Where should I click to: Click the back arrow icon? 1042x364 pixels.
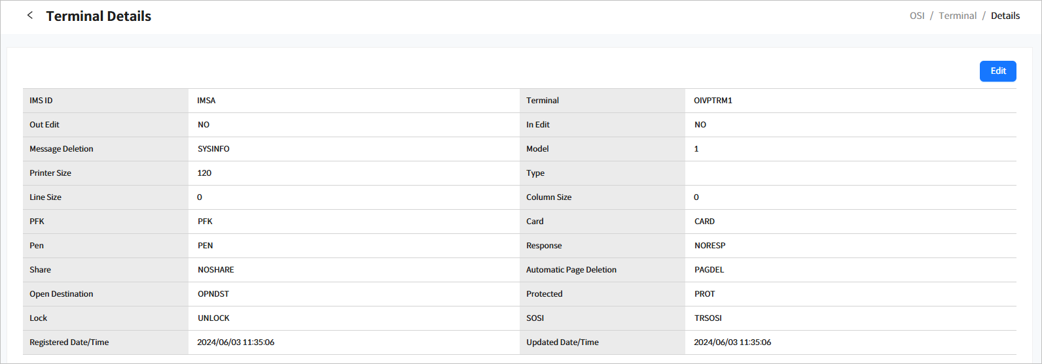pos(30,16)
